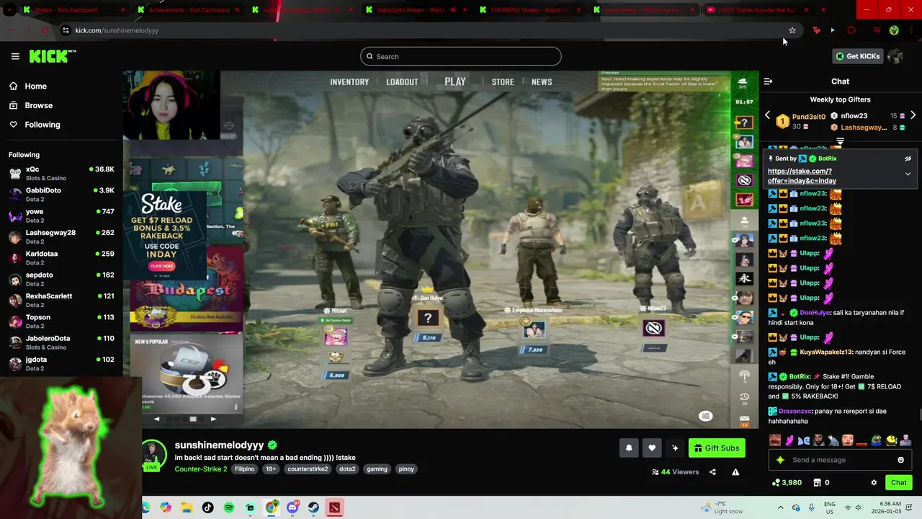
Task: Open the hamburger sidebar menu
Action: coord(15,56)
